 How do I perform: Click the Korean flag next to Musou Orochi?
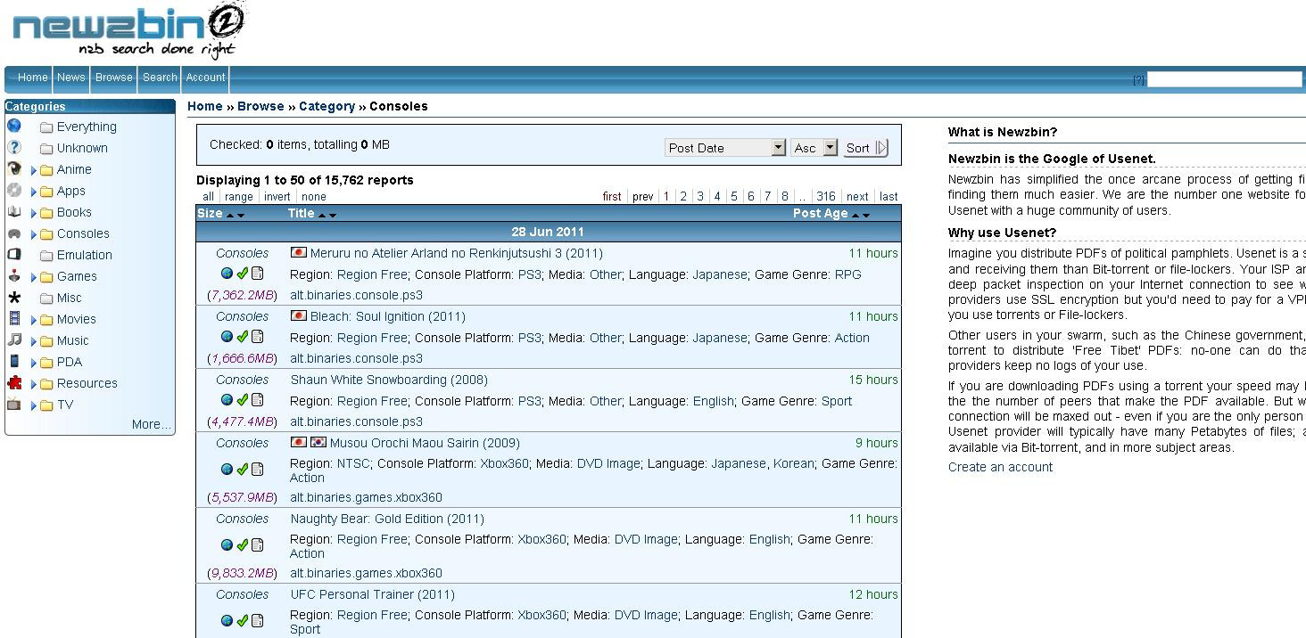pyautogui.click(x=318, y=443)
